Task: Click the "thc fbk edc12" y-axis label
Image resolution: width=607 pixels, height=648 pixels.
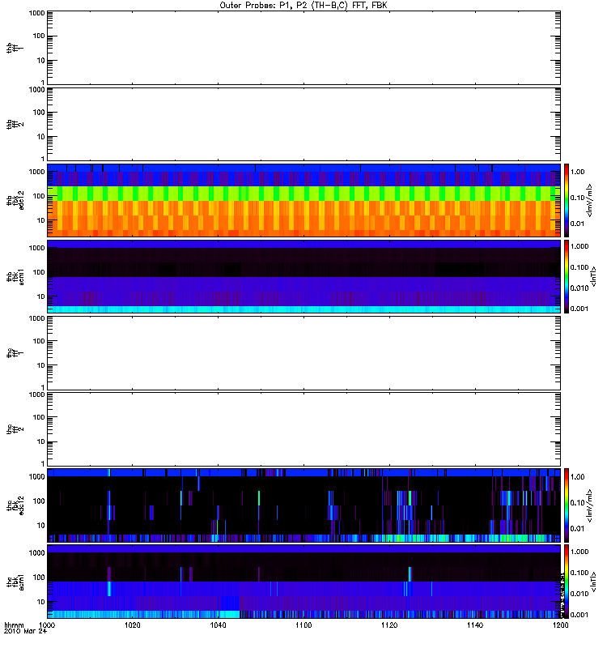Action: [15, 505]
